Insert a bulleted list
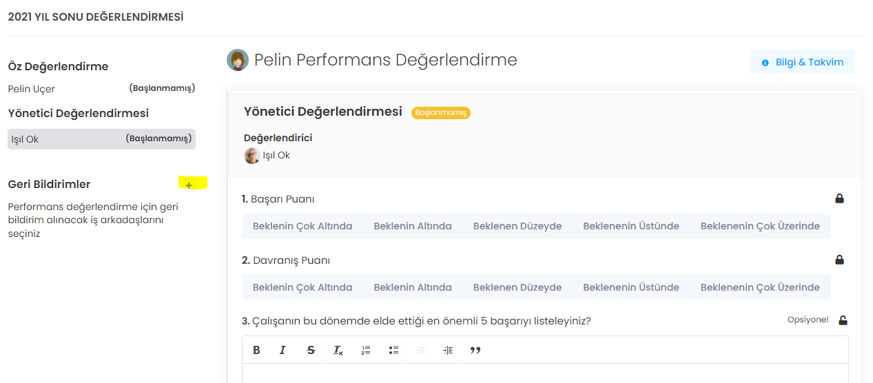Viewport: 873px width, 383px height. tap(393, 350)
